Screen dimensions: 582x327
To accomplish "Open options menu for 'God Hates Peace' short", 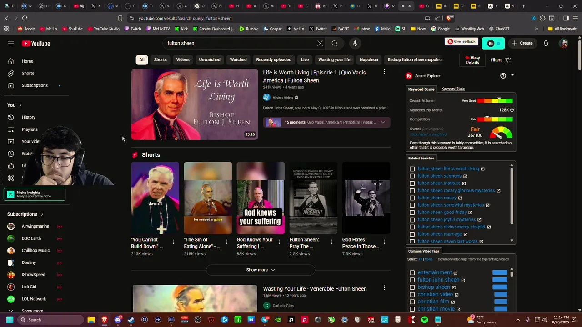I will pos(385,242).
